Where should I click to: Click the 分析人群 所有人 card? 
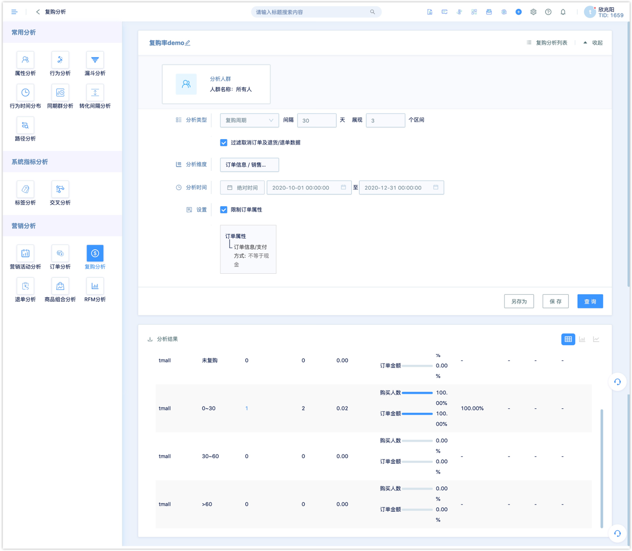pyautogui.click(x=216, y=84)
